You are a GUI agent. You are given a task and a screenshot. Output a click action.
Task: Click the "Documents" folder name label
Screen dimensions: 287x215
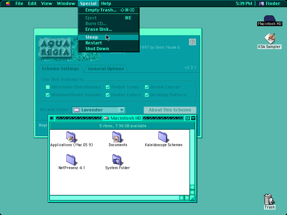tap(118, 145)
